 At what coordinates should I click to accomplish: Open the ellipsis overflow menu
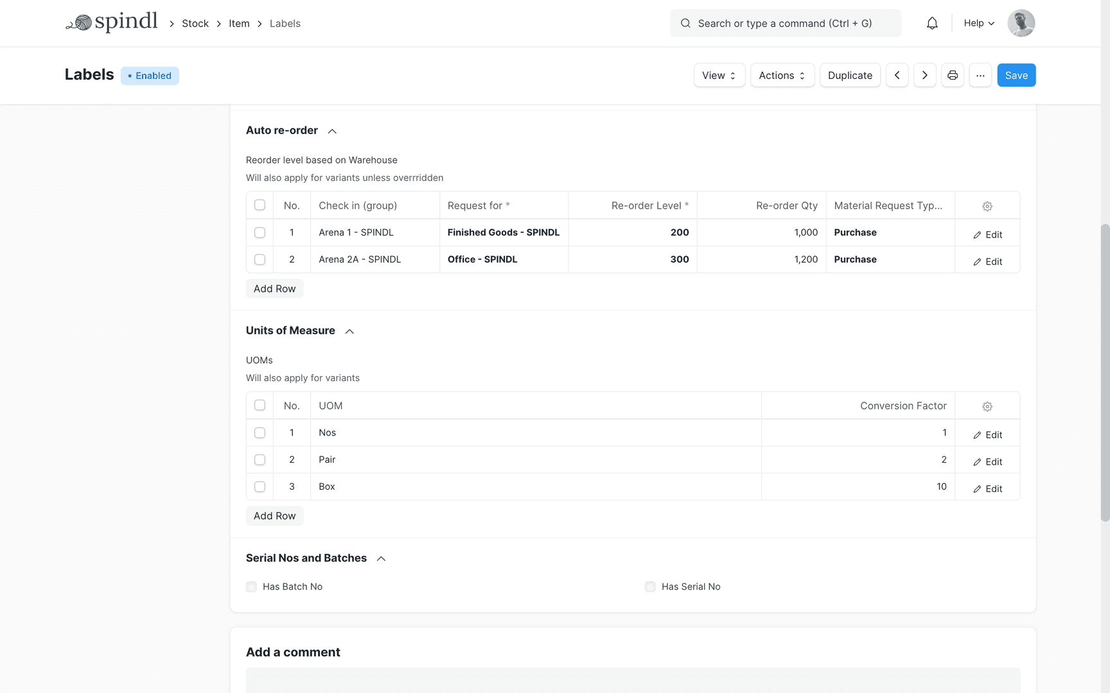point(980,75)
